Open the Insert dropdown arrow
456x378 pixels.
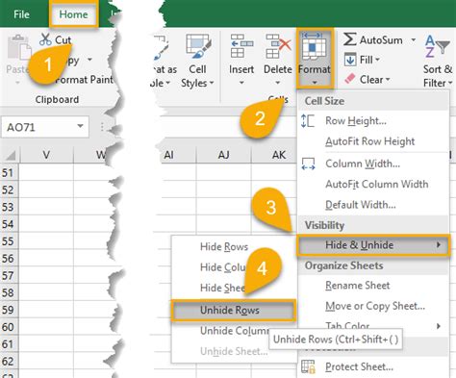[241, 83]
